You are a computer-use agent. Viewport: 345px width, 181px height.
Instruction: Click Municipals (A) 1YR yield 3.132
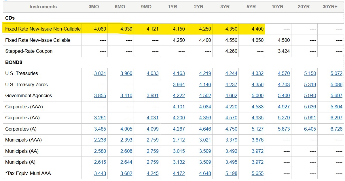(179, 162)
